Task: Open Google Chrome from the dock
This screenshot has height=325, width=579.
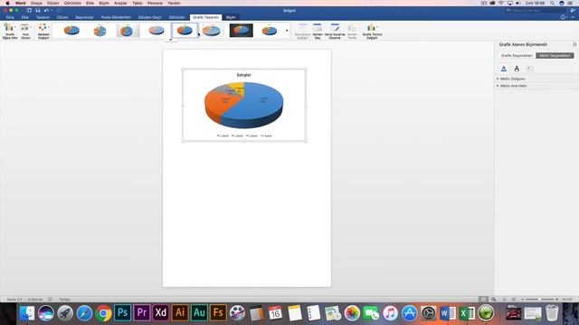Action: [x=103, y=313]
